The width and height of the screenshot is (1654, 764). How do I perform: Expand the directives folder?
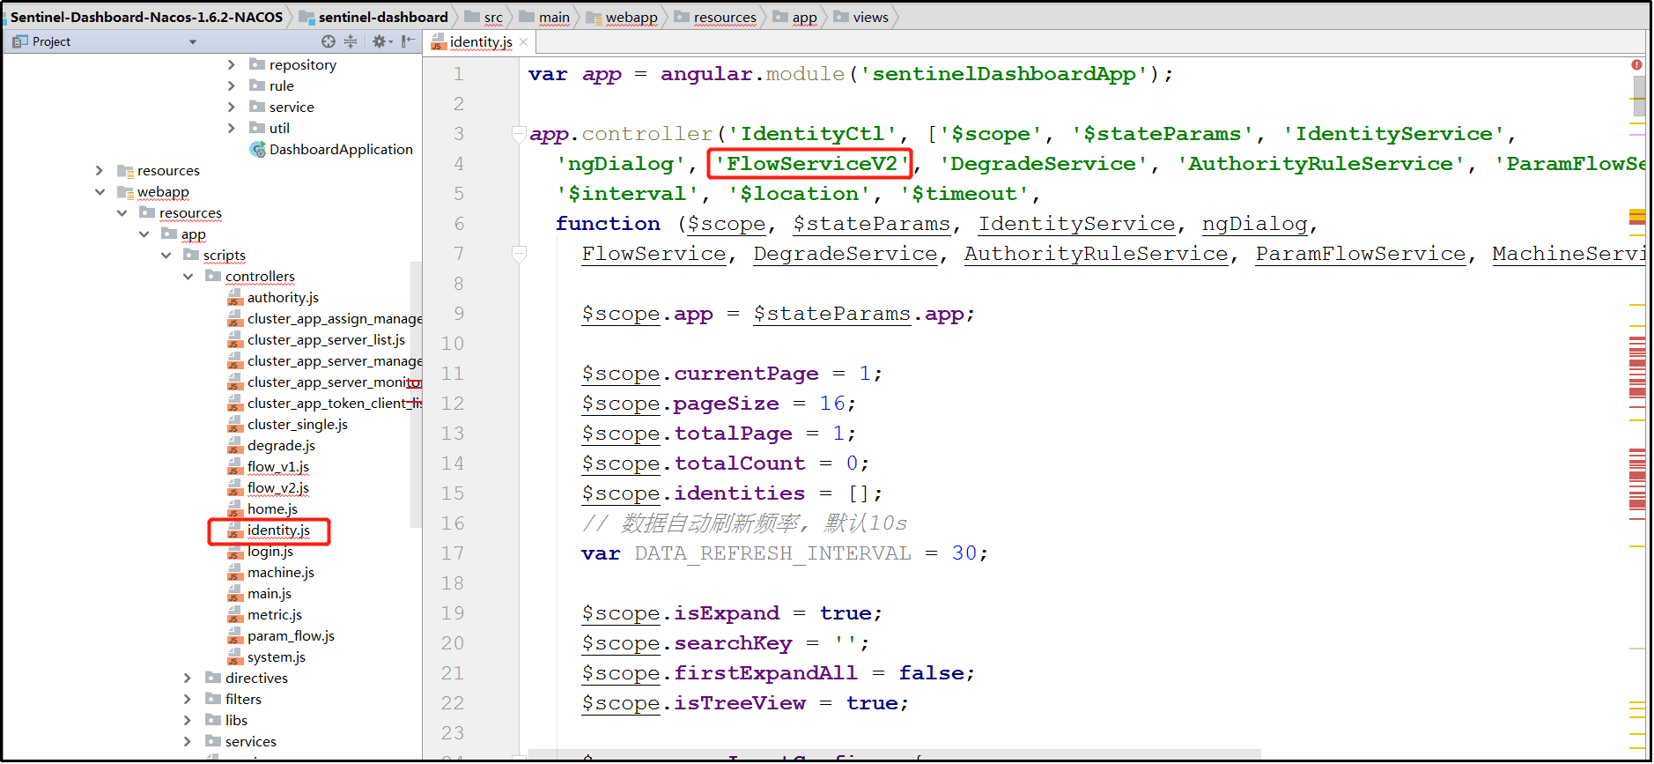coord(187,678)
